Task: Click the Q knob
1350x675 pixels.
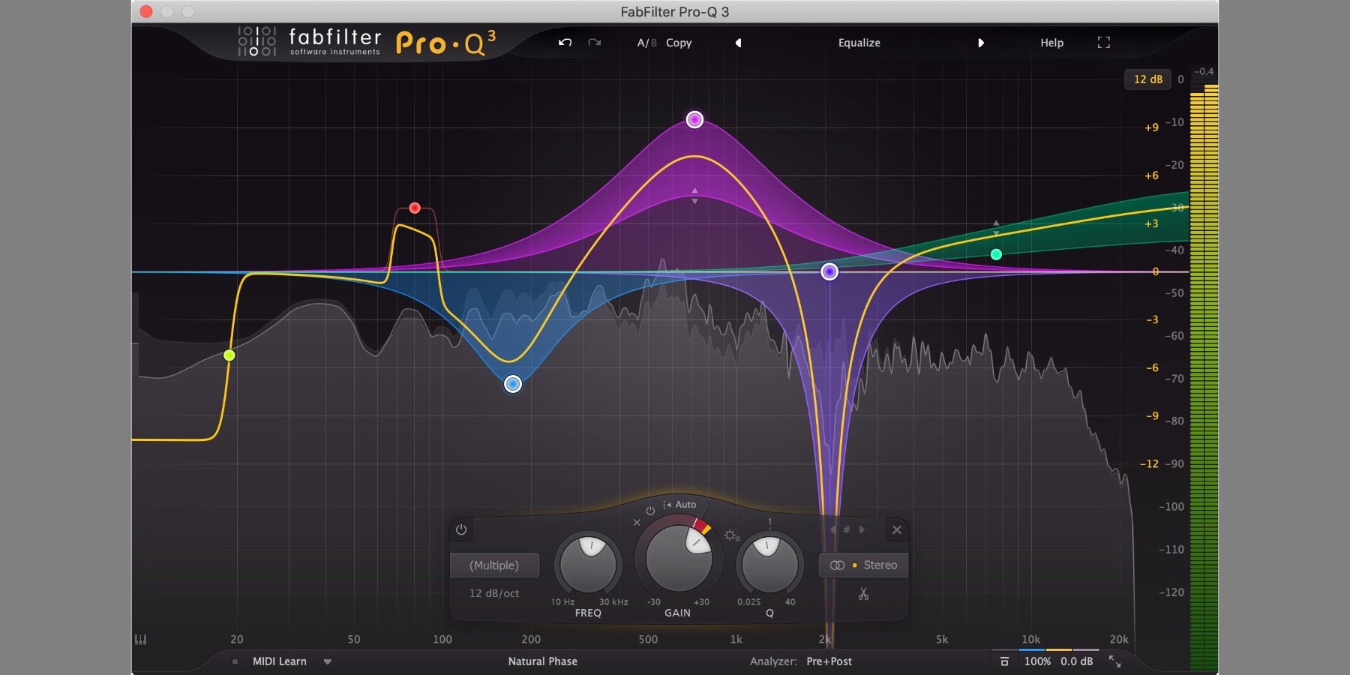Action: tap(769, 564)
